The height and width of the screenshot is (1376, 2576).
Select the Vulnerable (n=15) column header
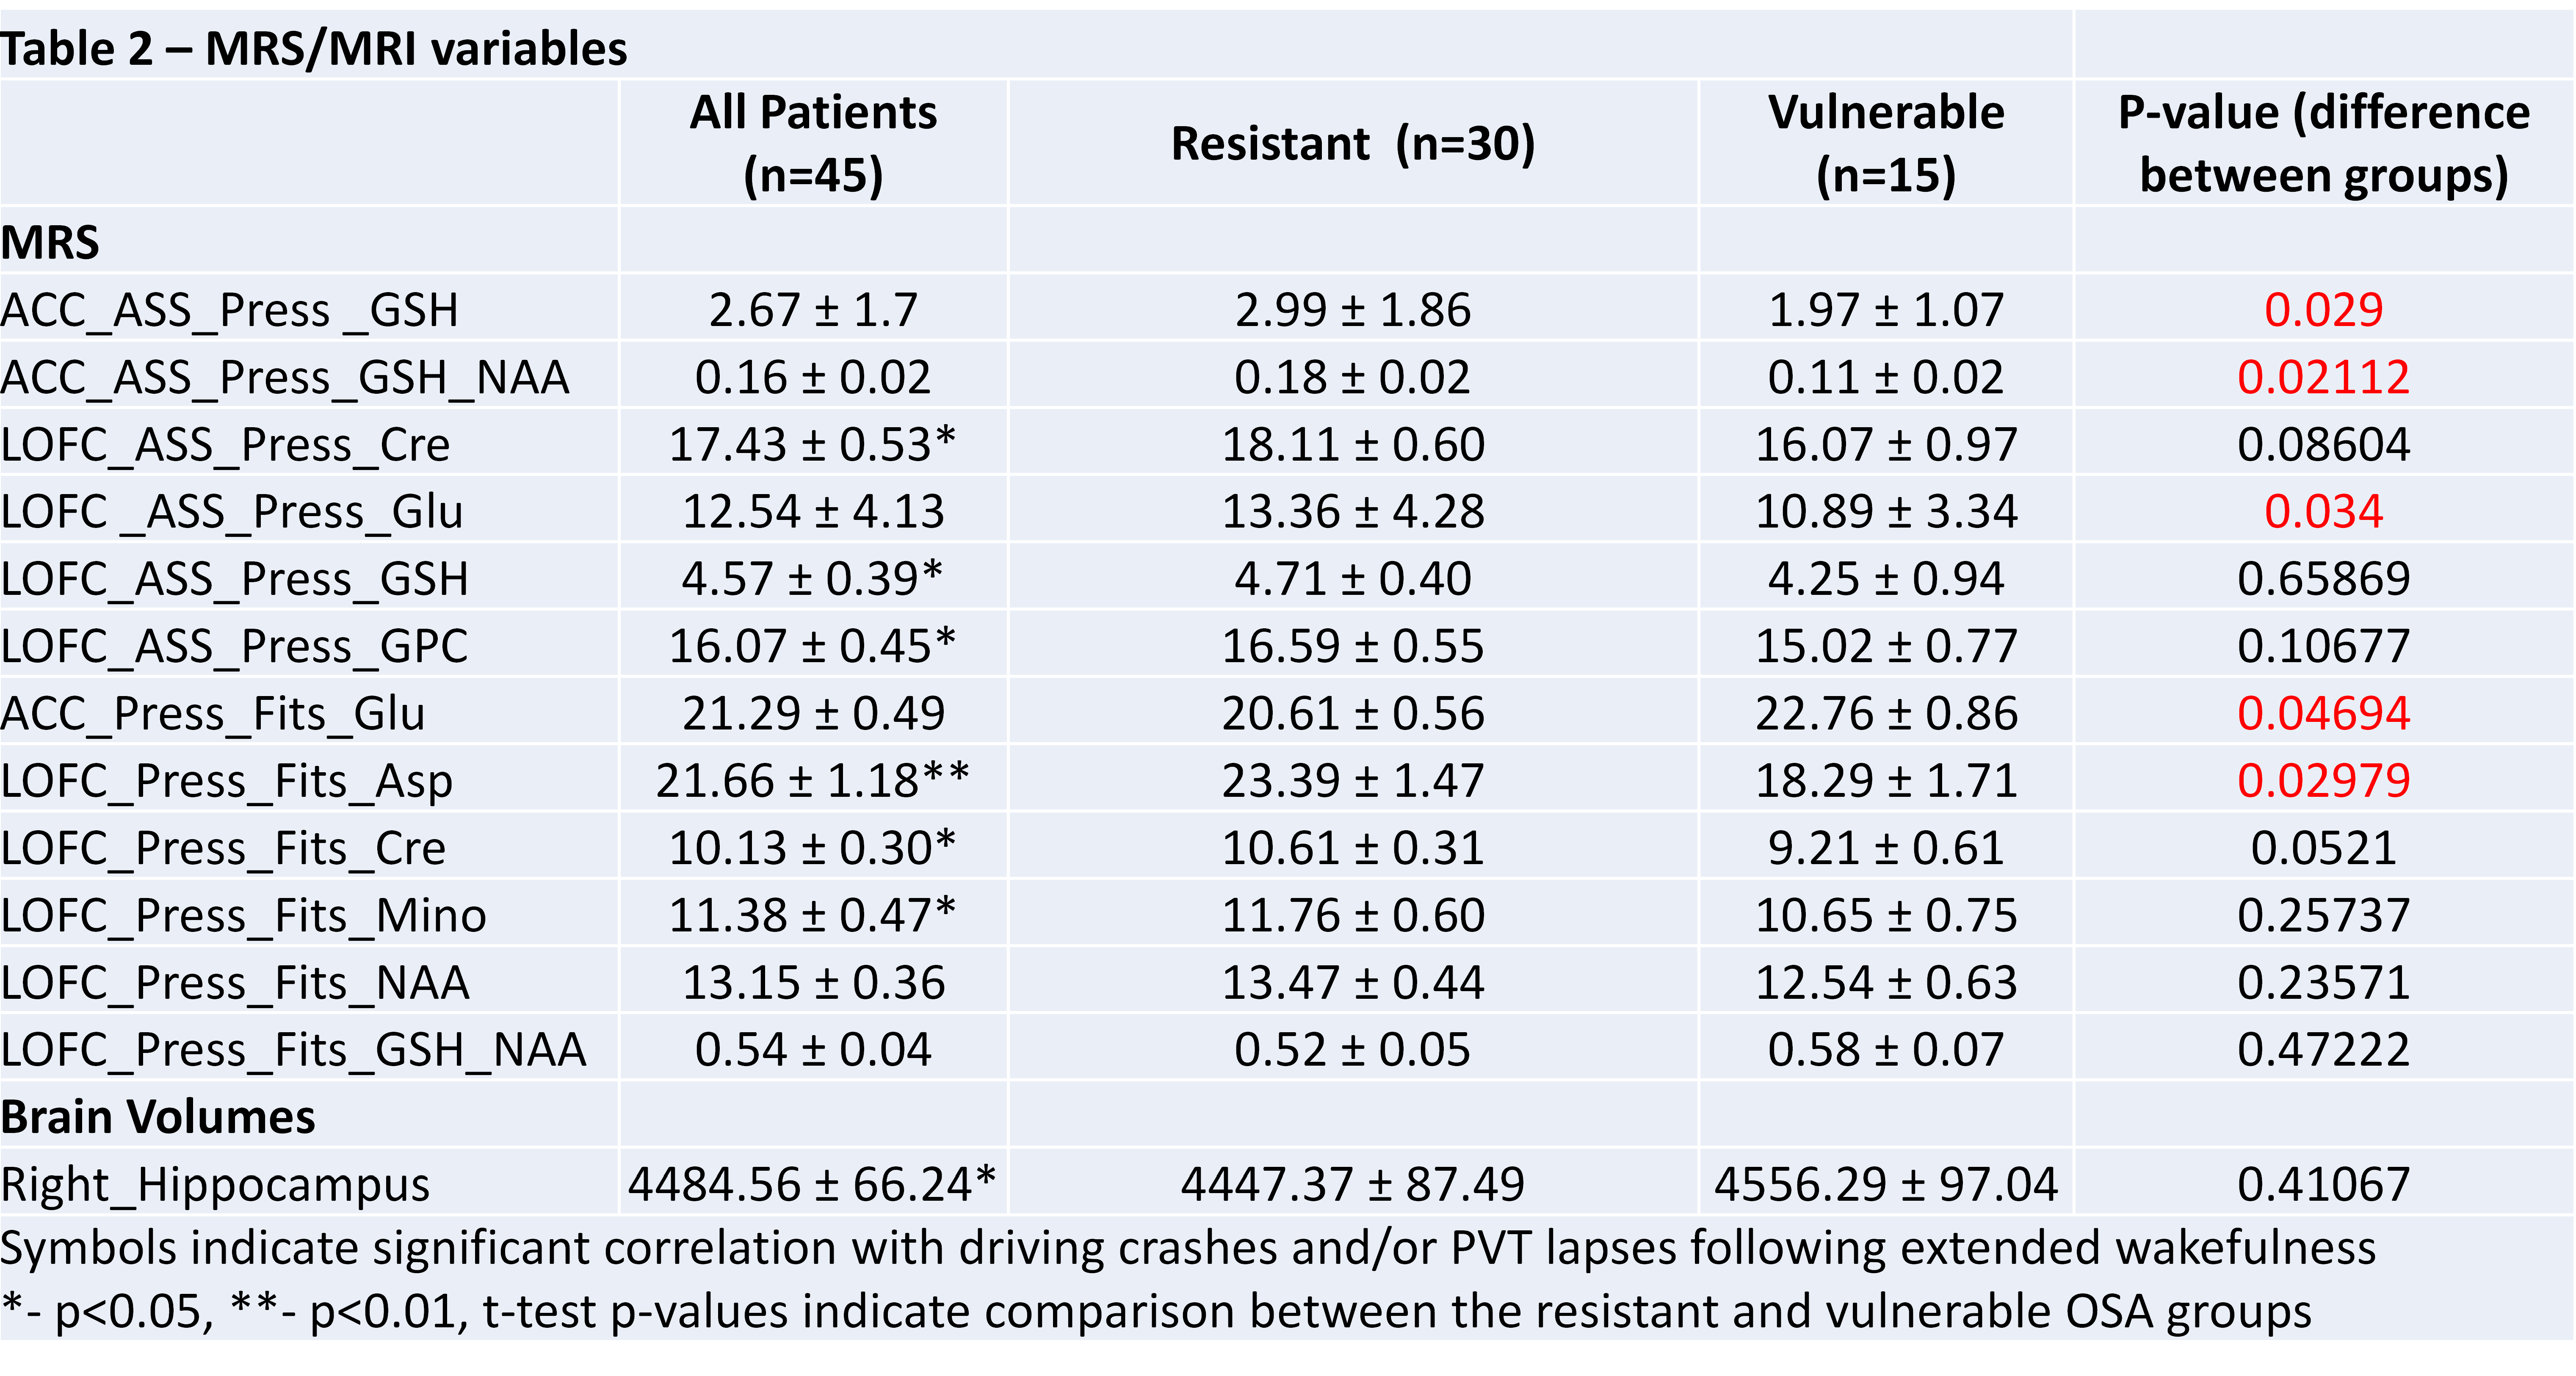click(1885, 143)
